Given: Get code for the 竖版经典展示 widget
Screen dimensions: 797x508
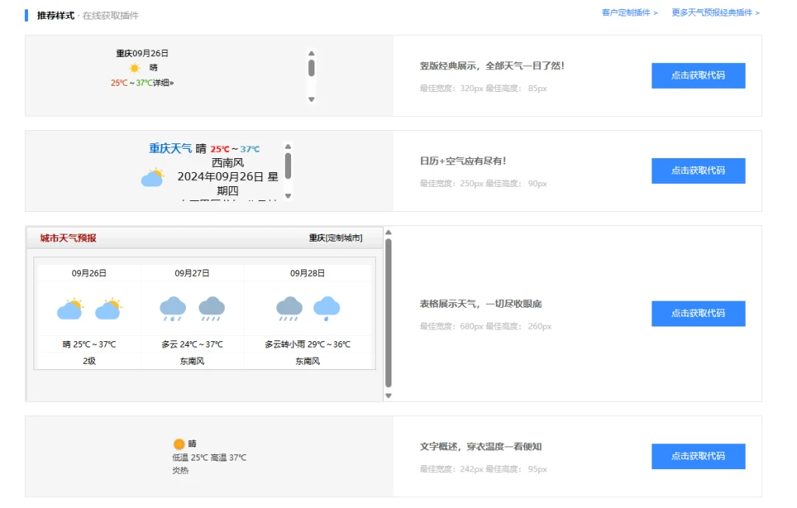Looking at the screenshot, I should coord(698,76).
